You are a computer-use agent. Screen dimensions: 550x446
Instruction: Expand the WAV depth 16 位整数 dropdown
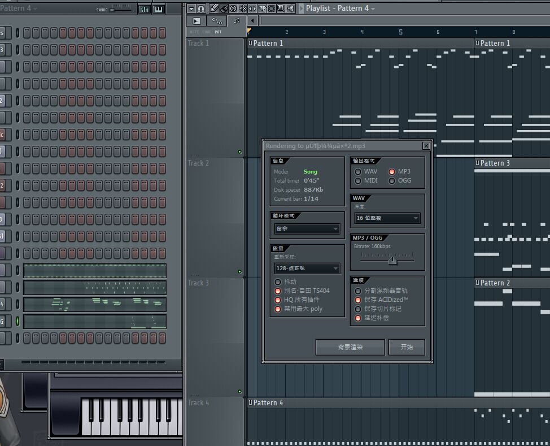click(387, 218)
